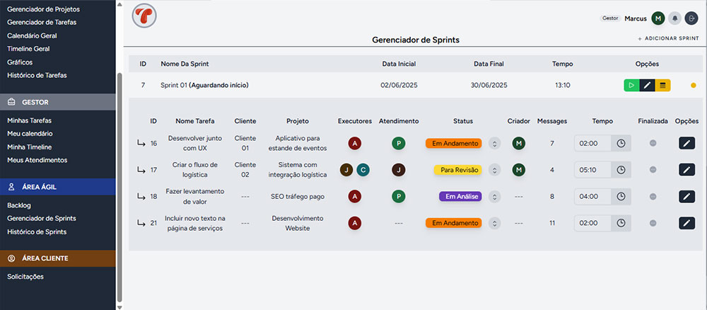Mark task 18 as finalizada
This screenshot has height=310, width=707.
[653, 196]
